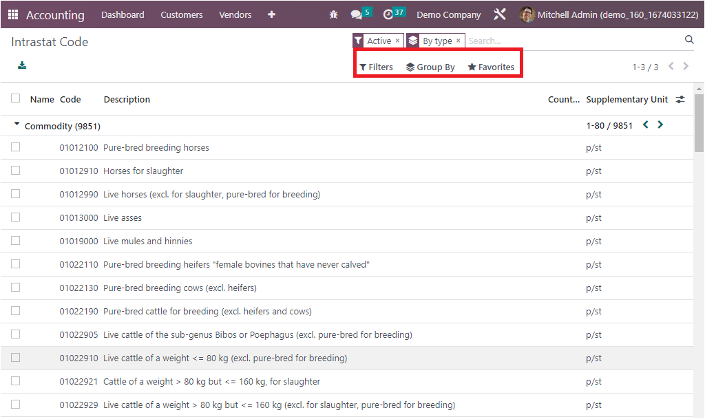The width and height of the screenshot is (705, 419).
Task: Open the wrench settings tools icon
Action: click(500, 14)
